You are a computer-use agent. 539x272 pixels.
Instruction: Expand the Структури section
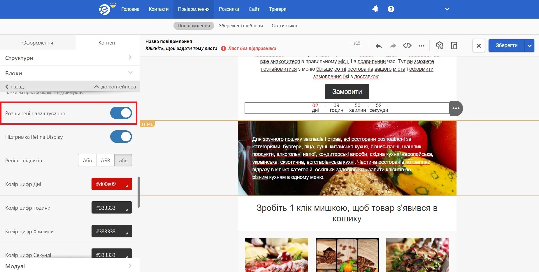click(70, 58)
